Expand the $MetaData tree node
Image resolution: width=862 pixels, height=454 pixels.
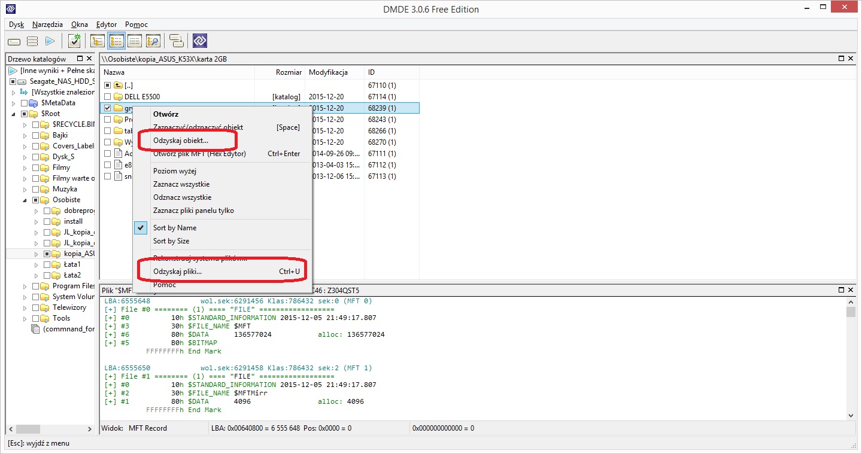pyautogui.click(x=14, y=103)
